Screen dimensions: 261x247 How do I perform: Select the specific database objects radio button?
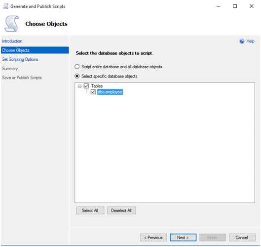pos(77,76)
